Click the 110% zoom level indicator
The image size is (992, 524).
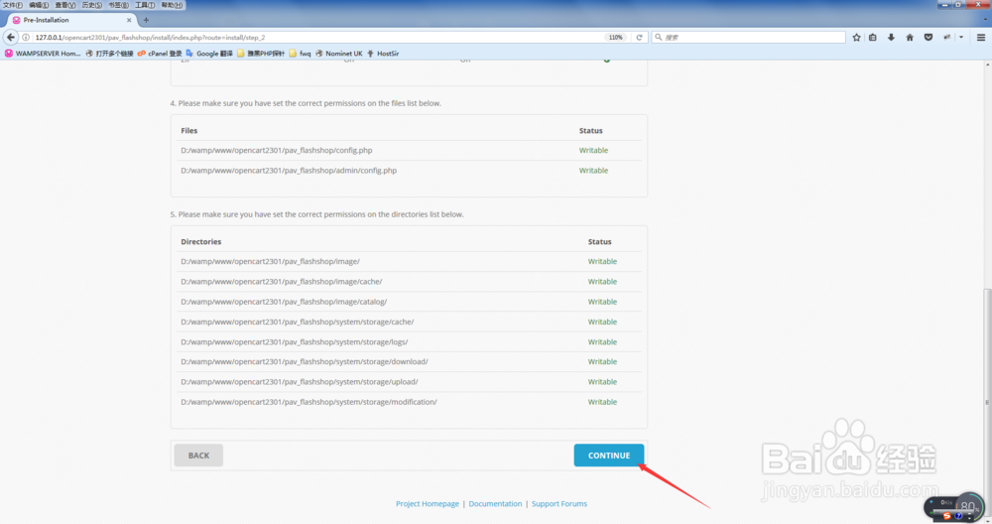coord(616,38)
